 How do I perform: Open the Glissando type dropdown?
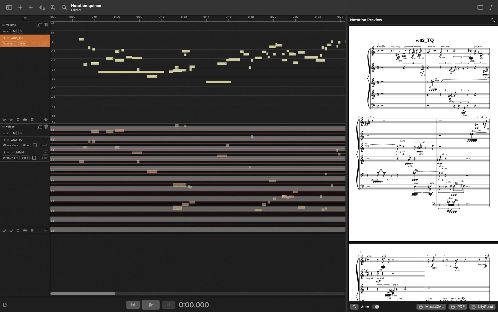(x=11, y=145)
